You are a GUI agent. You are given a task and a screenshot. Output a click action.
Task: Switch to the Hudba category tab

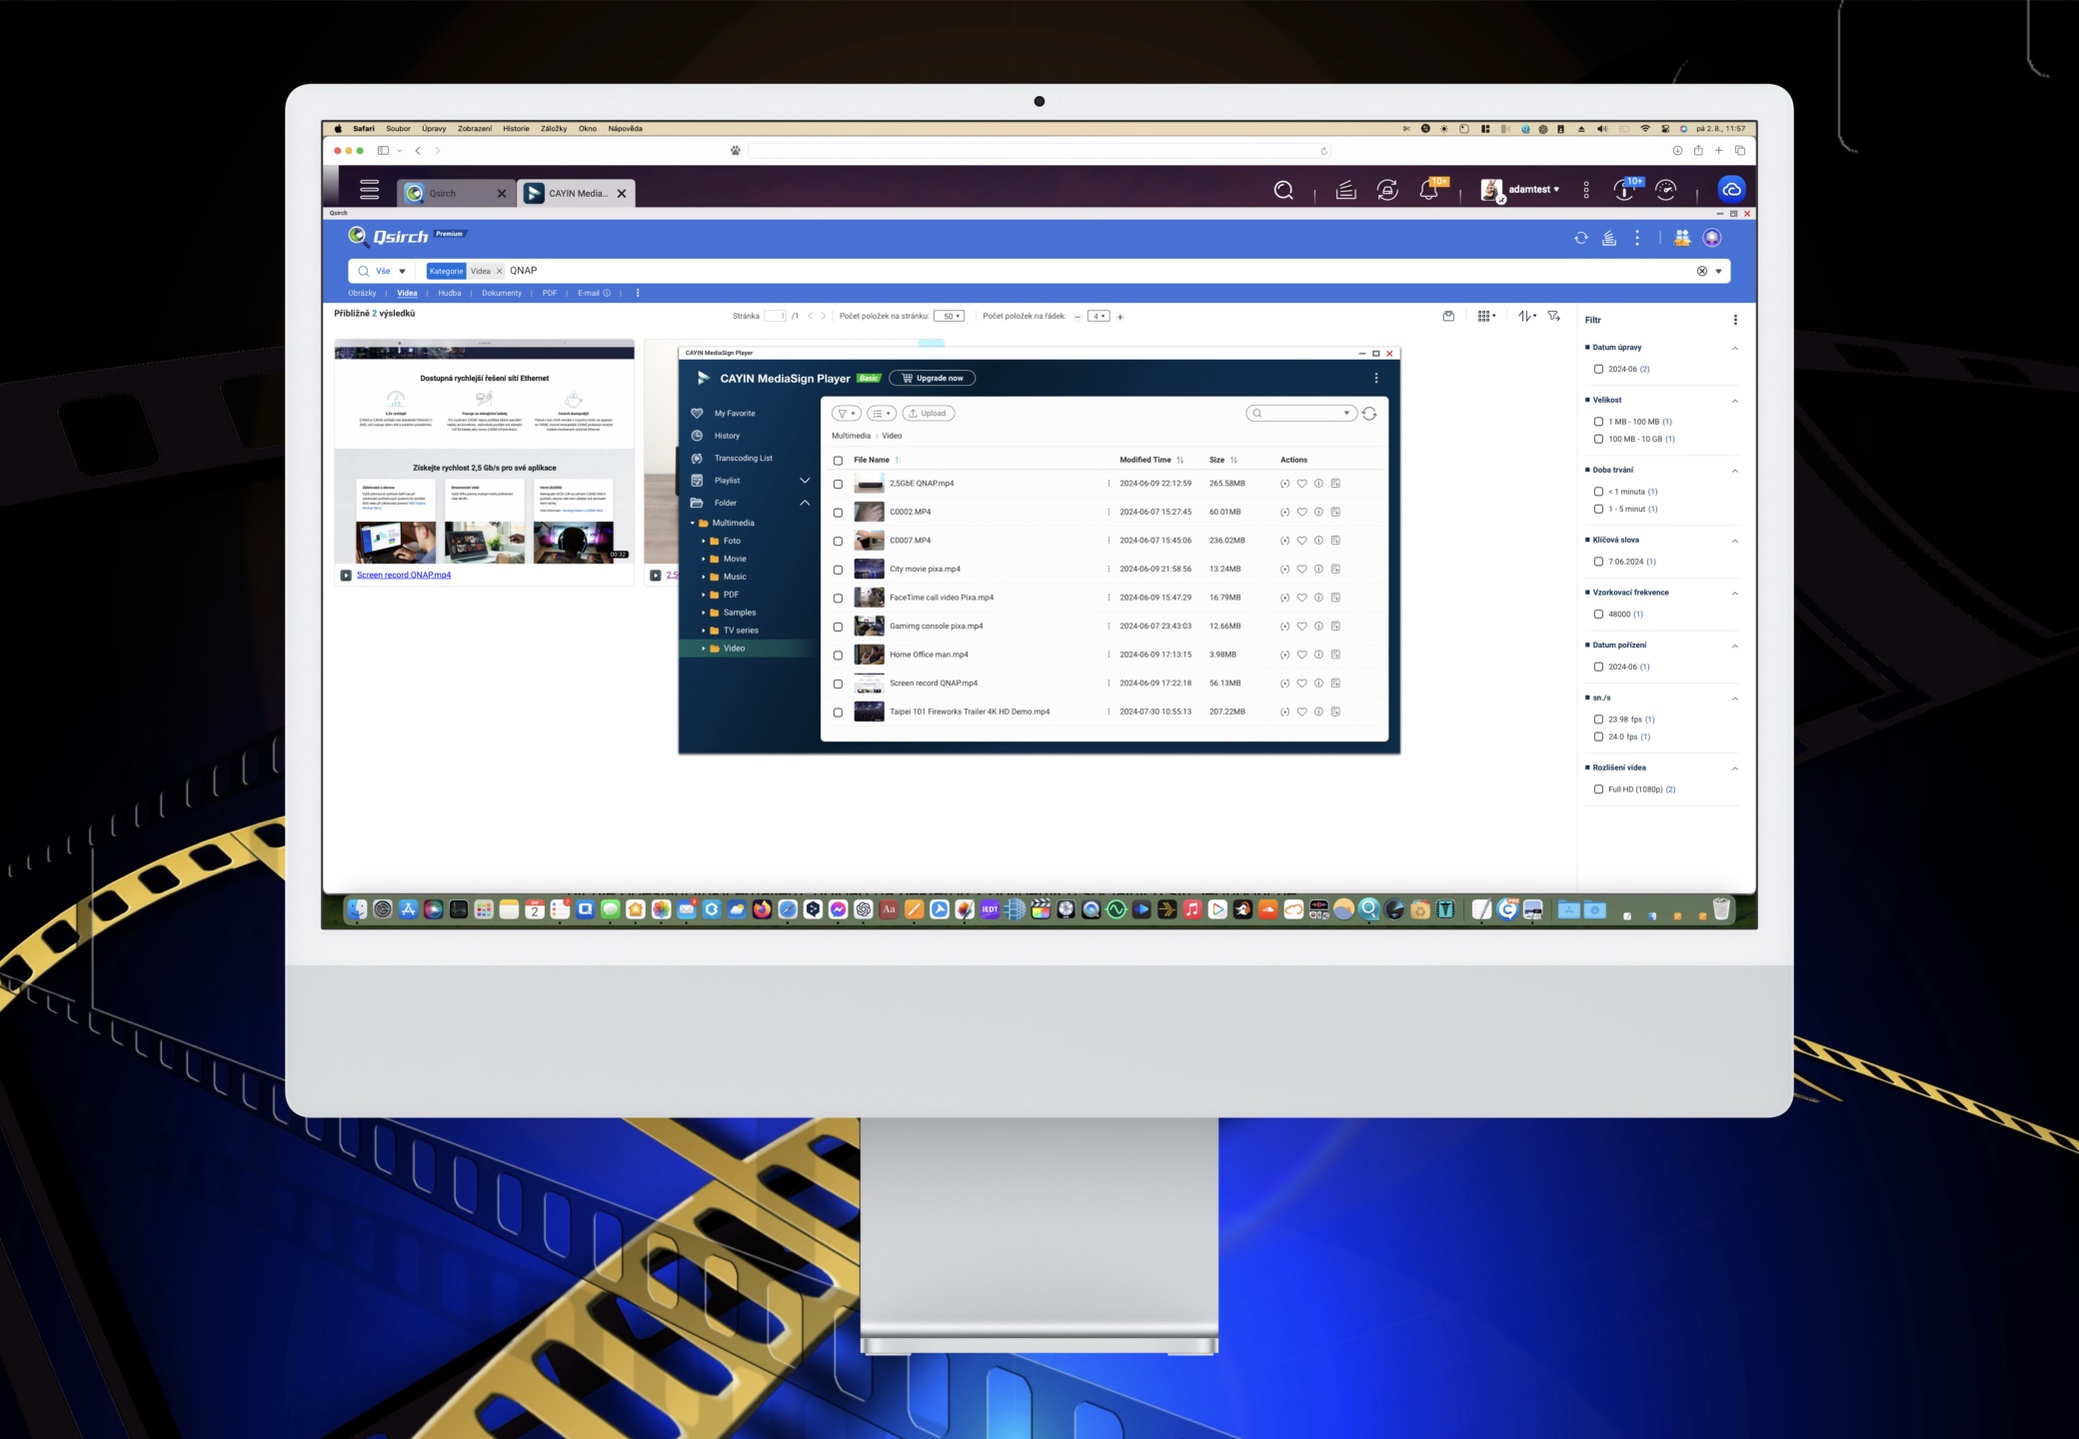point(449,294)
